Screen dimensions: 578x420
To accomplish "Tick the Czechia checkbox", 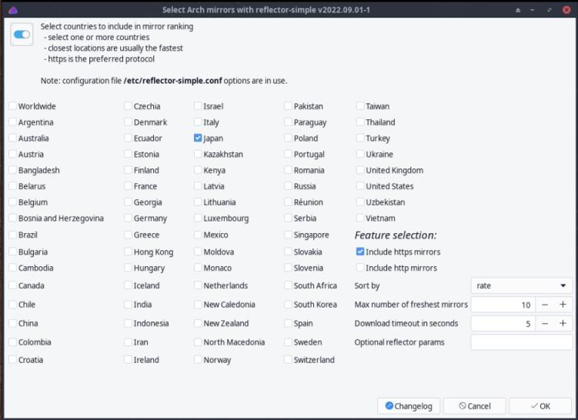I will [x=128, y=106].
